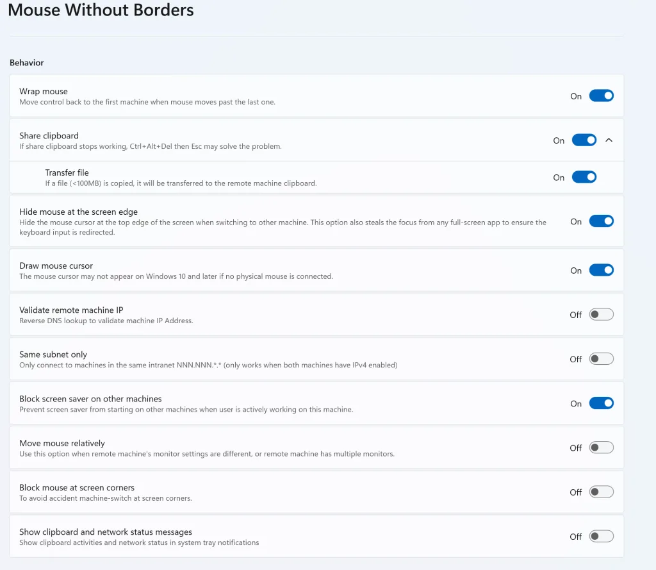Turn off the Wrap mouse toggle
The height and width of the screenshot is (570, 656).
(x=601, y=95)
